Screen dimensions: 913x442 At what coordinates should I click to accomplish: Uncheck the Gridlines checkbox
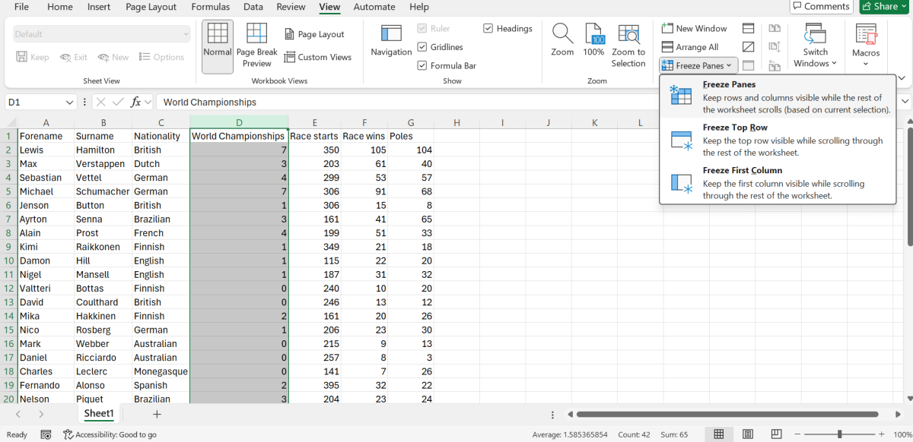pyautogui.click(x=422, y=46)
